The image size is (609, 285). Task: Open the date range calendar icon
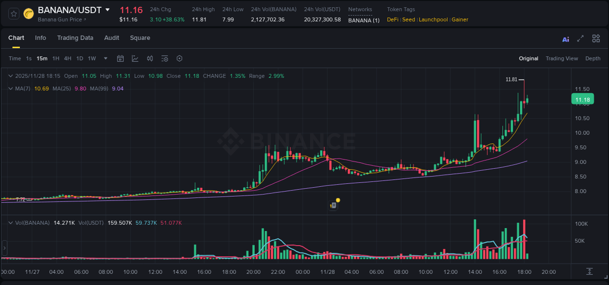click(120, 58)
